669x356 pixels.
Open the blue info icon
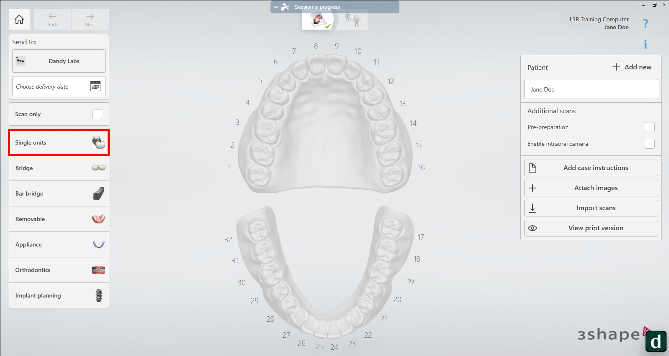point(645,44)
